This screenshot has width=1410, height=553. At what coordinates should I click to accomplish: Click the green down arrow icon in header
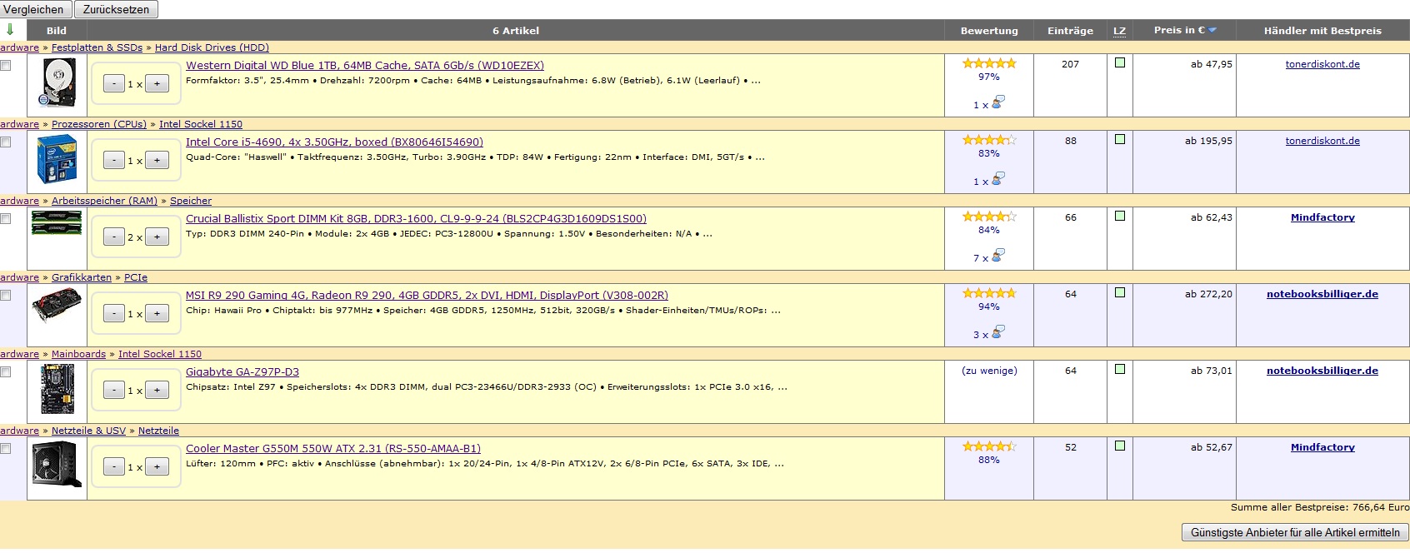(x=10, y=30)
